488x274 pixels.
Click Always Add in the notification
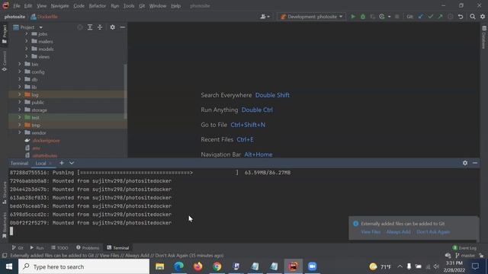(398, 232)
